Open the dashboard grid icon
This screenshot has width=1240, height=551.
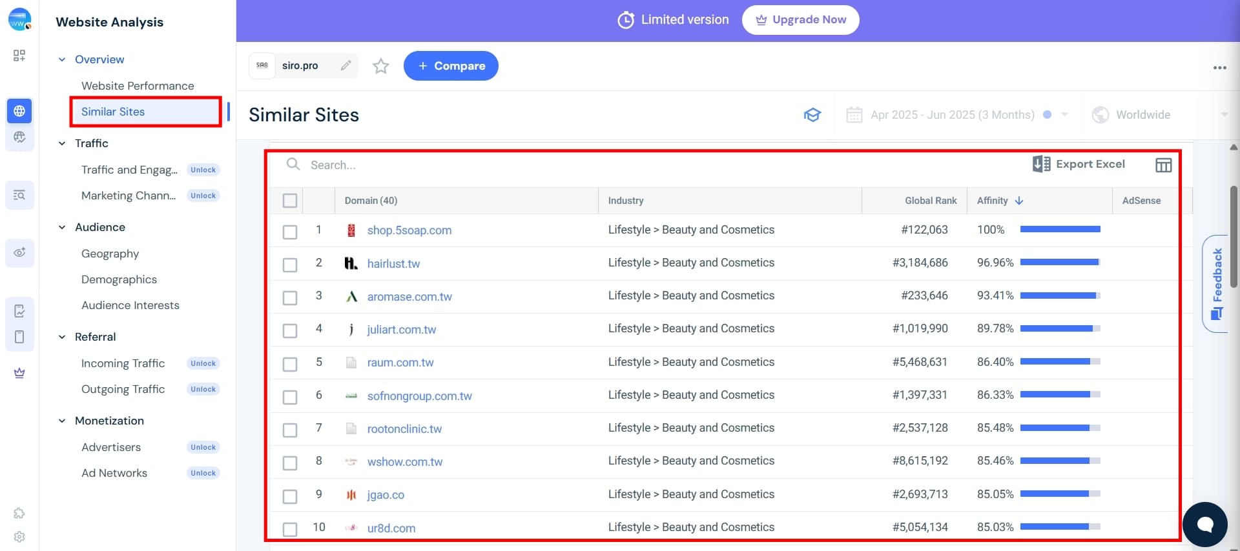19,55
